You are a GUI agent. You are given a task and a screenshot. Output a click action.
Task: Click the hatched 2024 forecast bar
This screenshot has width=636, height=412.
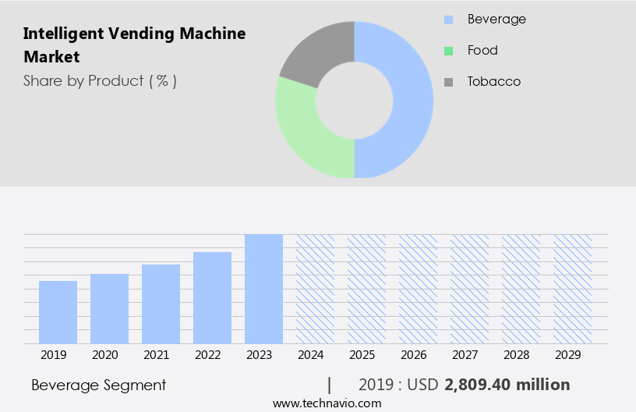[x=315, y=289]
